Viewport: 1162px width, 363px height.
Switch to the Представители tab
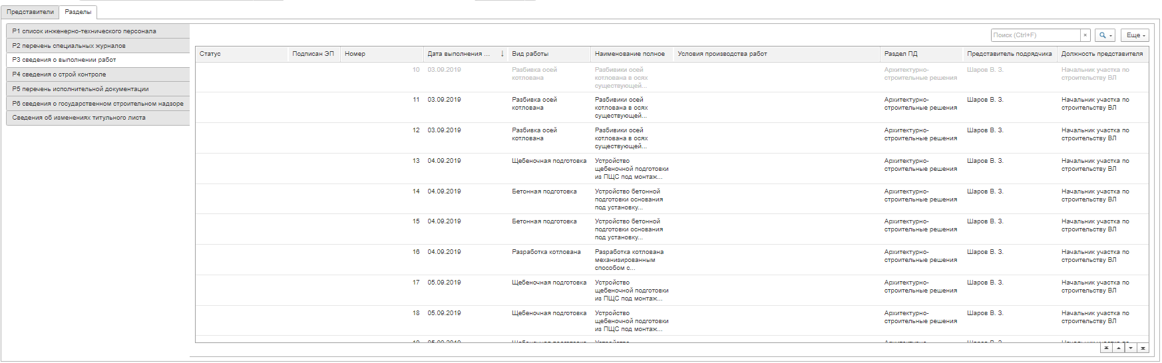(x=30, y=12)
